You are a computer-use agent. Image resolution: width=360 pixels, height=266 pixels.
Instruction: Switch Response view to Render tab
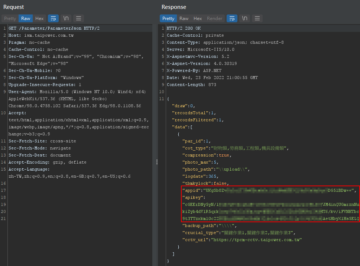(214, 18)
